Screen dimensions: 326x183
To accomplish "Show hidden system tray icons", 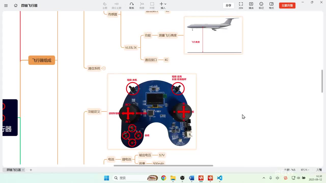I will point(264,178).
